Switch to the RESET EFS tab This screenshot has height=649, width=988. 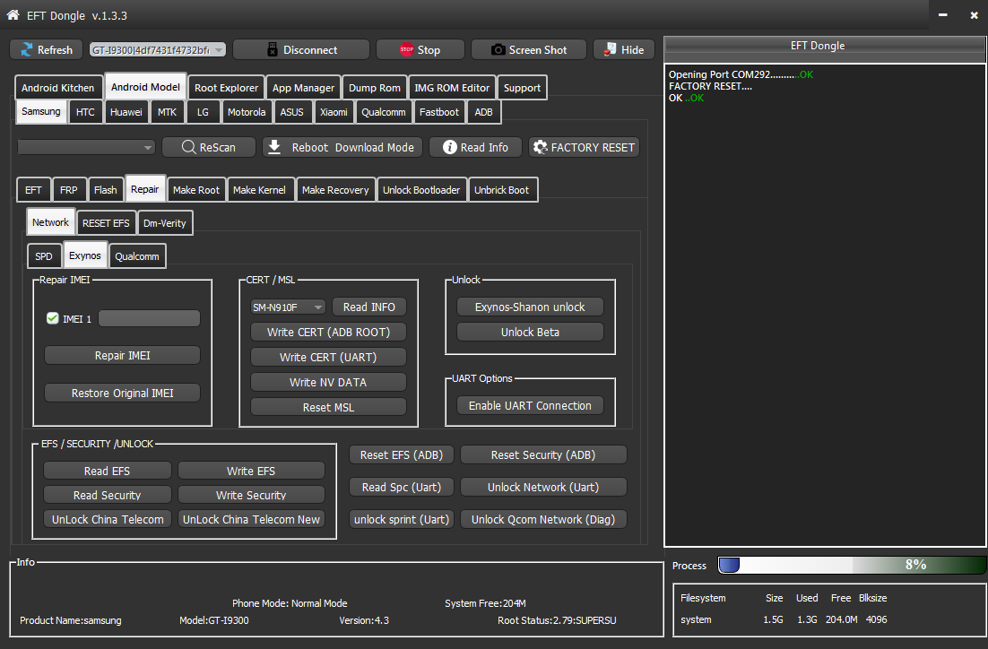click(106, 223)
